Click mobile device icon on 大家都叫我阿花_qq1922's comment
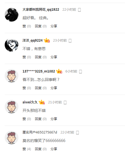This screenshot has height=154, width=125. click(x=79, y=10)
